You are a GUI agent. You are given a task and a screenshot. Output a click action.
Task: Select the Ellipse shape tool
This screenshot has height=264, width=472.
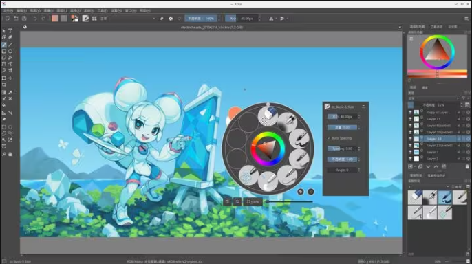coord(10,51)
